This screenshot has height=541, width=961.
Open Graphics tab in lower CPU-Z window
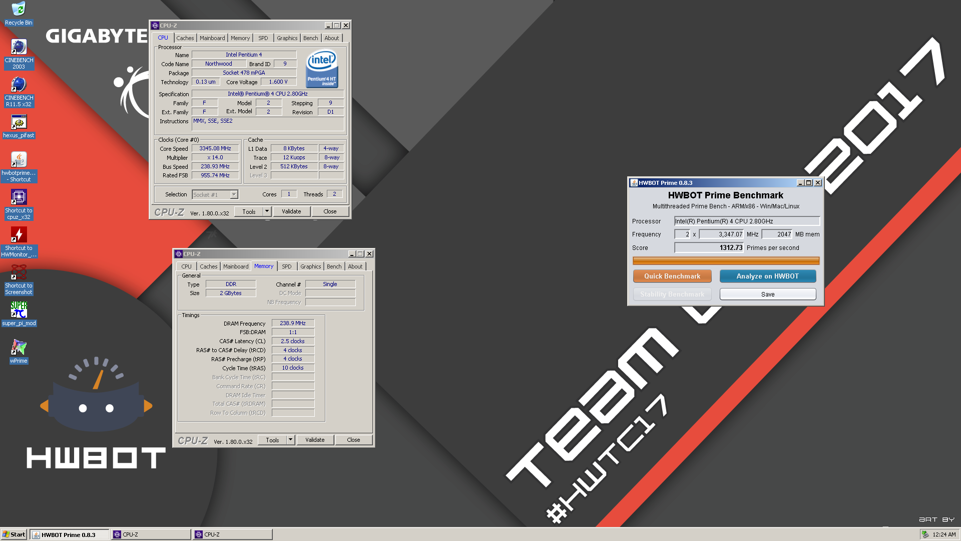[x=311, y=266]
